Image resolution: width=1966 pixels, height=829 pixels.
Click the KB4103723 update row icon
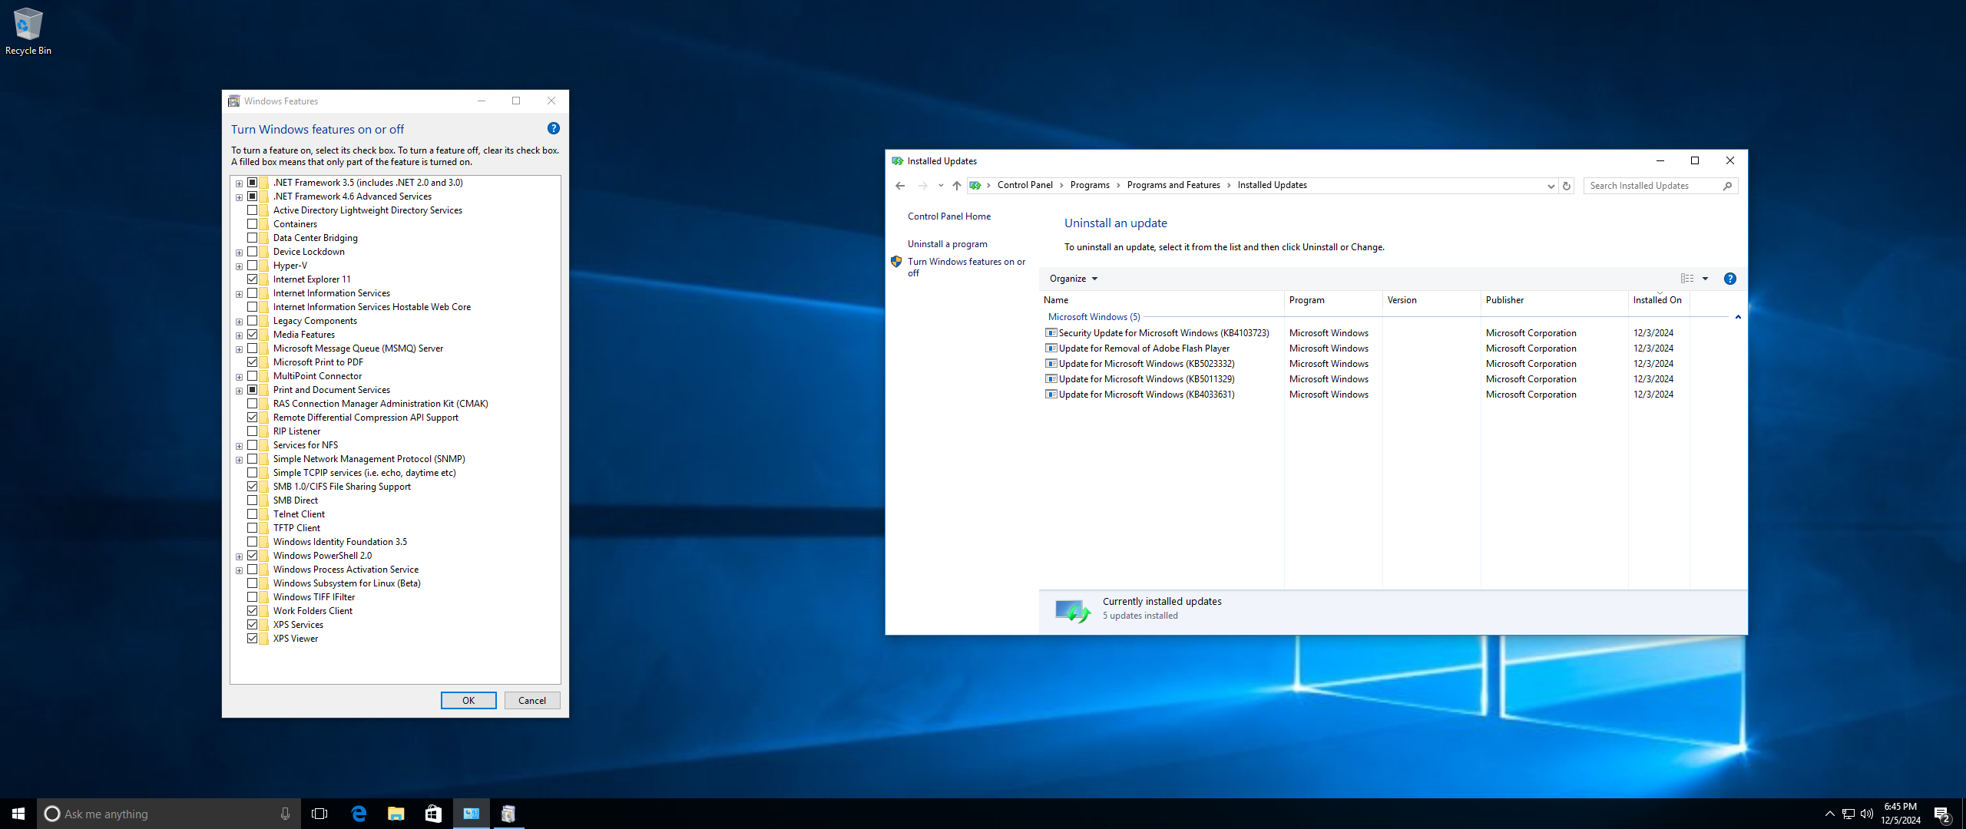pyautogui.click(x=1051, y=333)
